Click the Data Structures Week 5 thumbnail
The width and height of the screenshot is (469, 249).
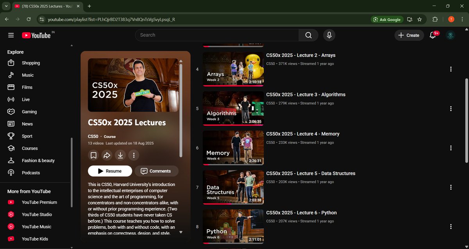[233, 187]
